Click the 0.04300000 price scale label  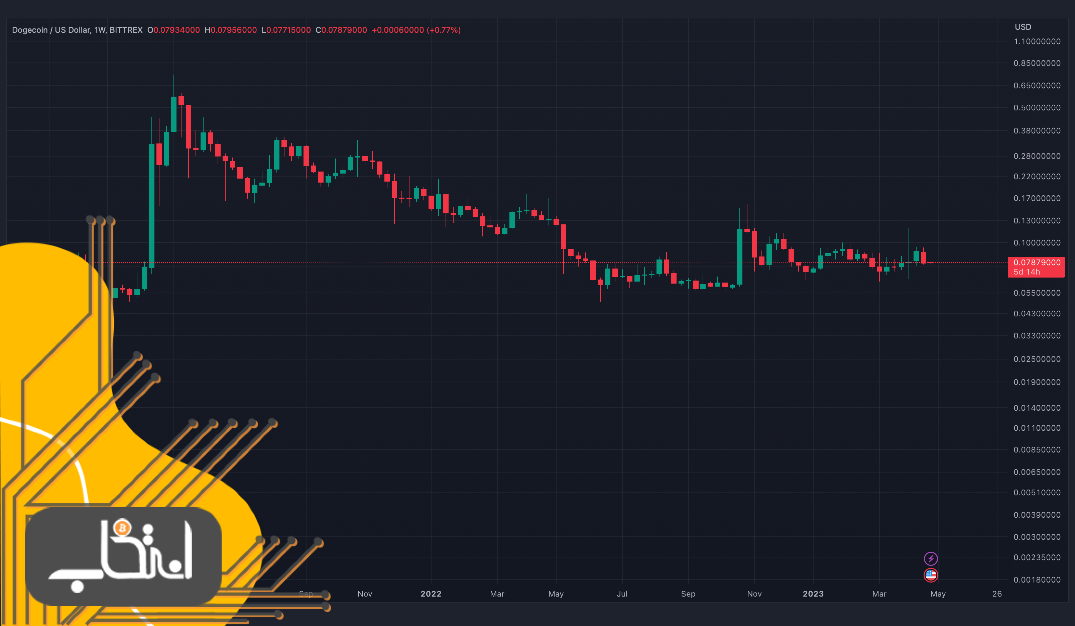click(x=1037, y=314)
